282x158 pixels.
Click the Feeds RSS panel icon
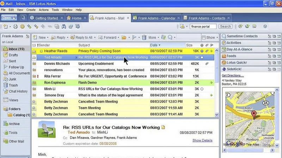point(224,56)
